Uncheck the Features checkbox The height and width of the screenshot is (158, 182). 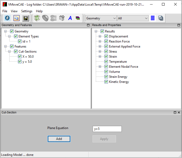(x=12, y=46)
